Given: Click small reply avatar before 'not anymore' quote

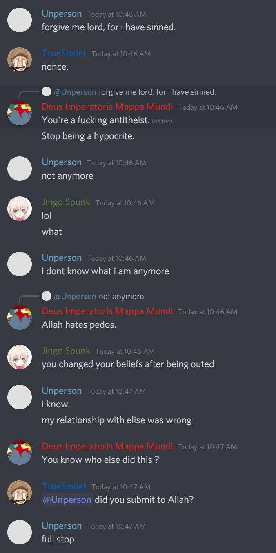Looking at the screenshot, I should click(x=47, y=296).
